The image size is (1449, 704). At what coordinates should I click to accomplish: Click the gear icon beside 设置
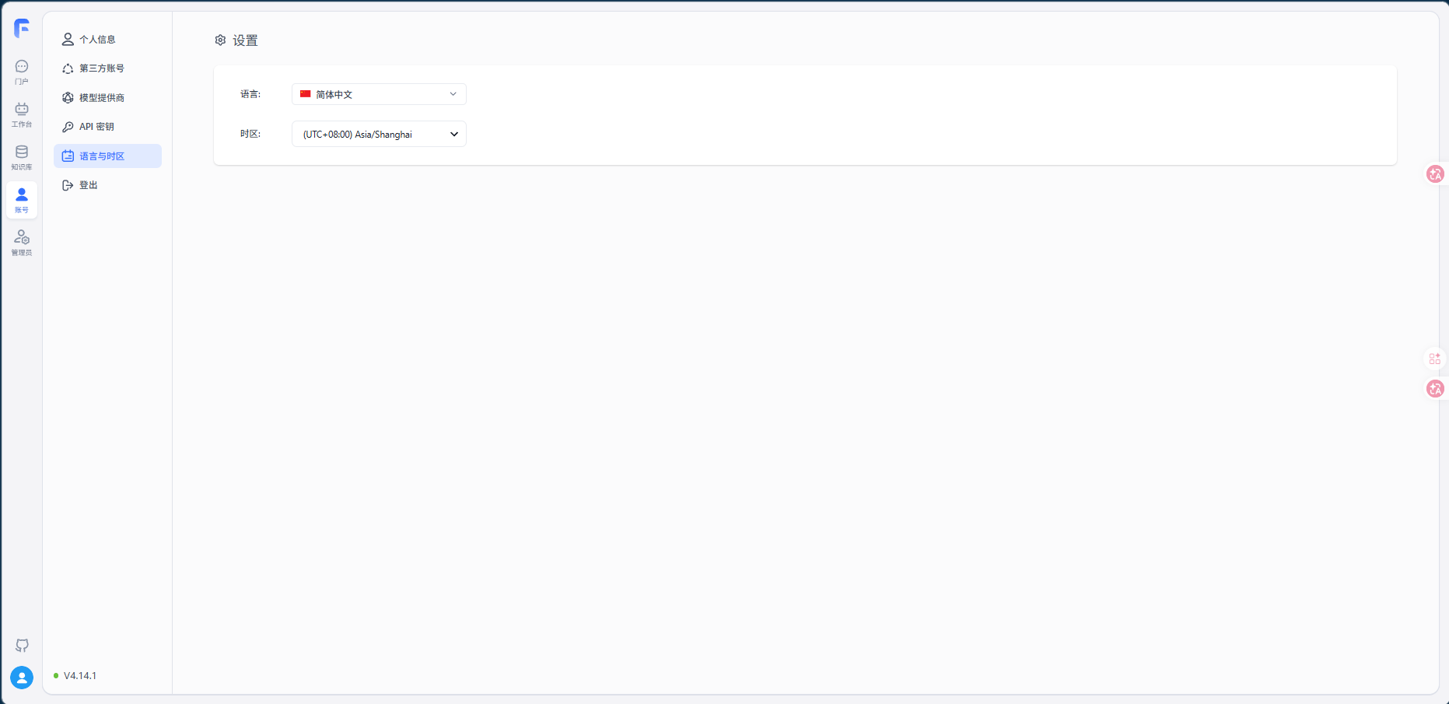coord(220,40)
